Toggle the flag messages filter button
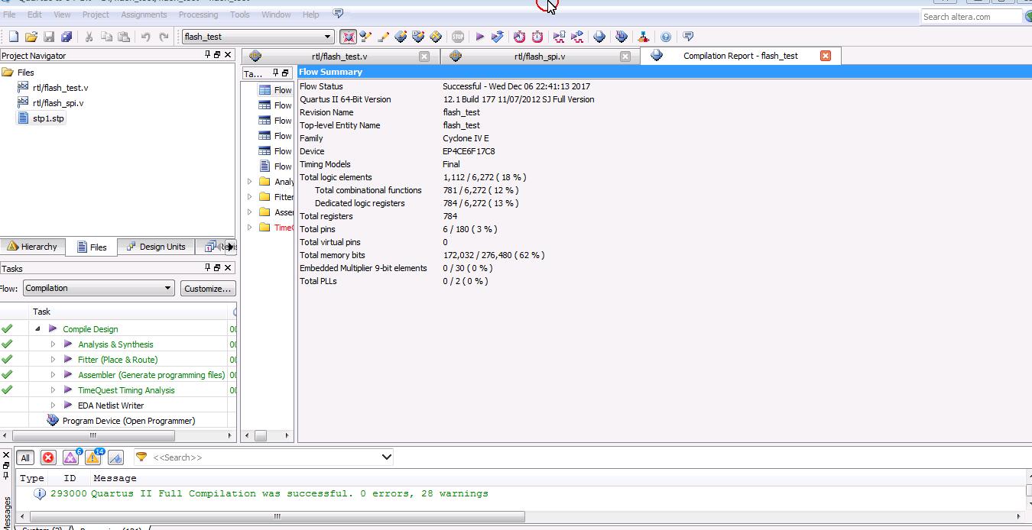 115,457
